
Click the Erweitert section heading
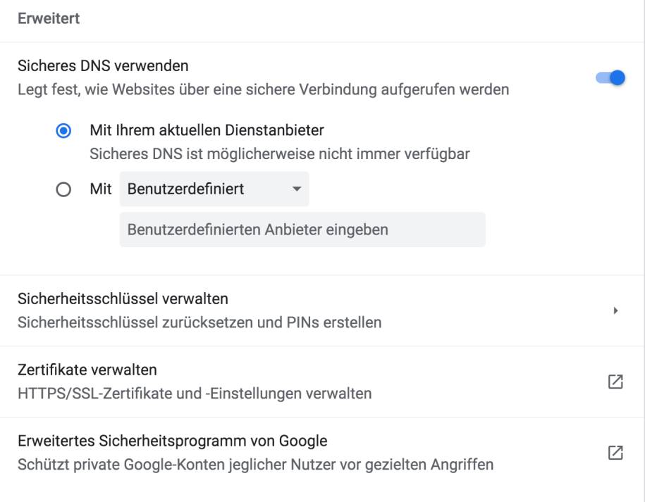[49, 18]
